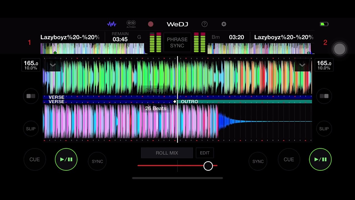Expand deck 2 chevron dropdown
Screen dimensions: 355x200
pos(302,65)
